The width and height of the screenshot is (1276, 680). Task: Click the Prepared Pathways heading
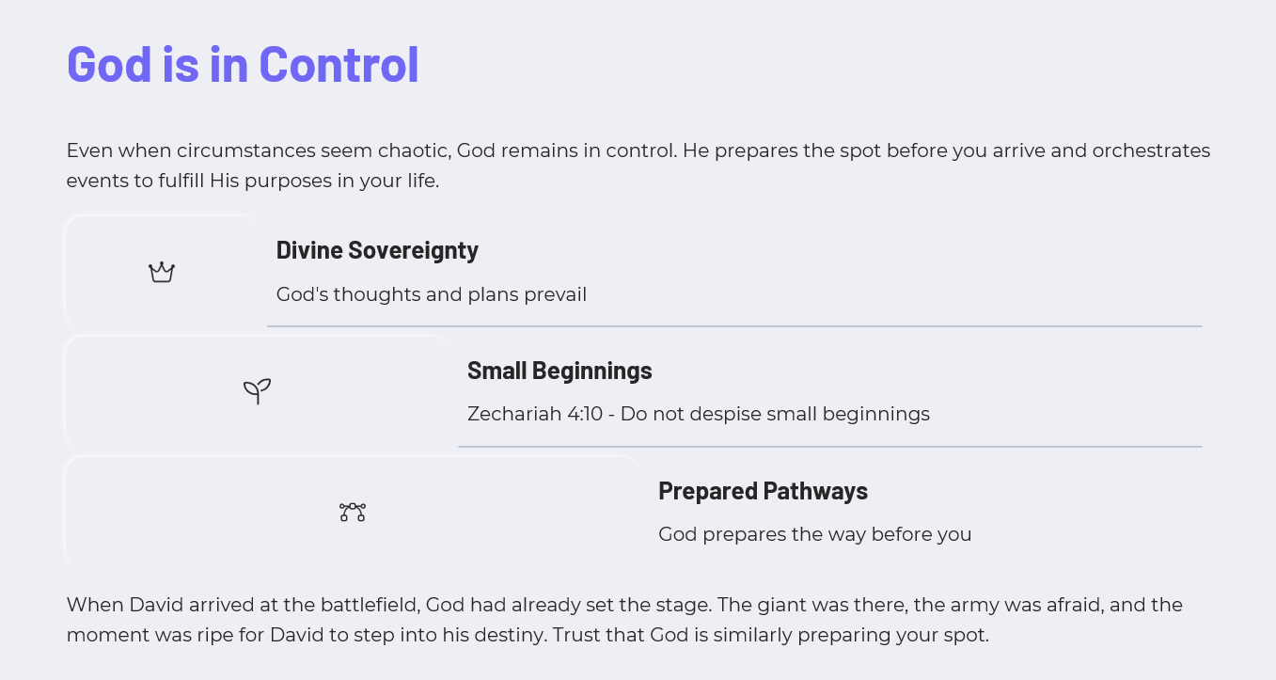[763, 491]
